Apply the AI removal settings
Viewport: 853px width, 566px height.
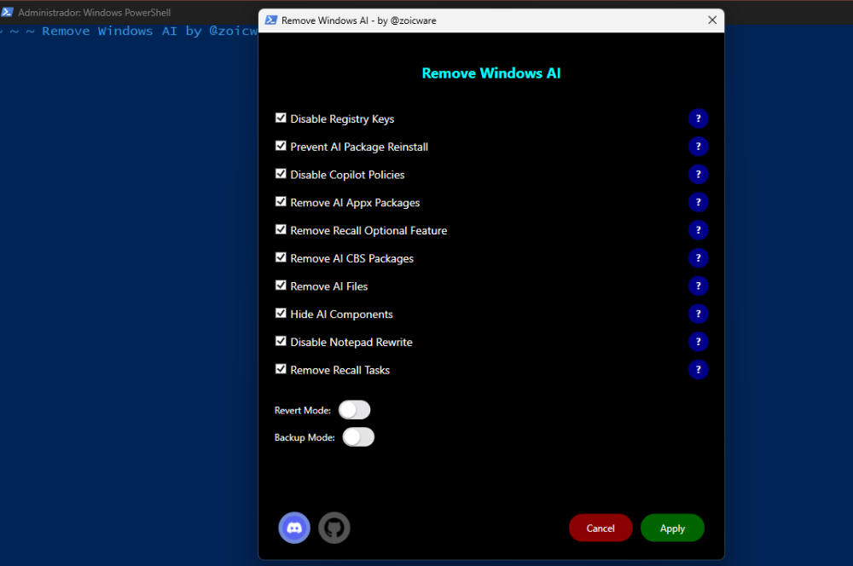672,528
